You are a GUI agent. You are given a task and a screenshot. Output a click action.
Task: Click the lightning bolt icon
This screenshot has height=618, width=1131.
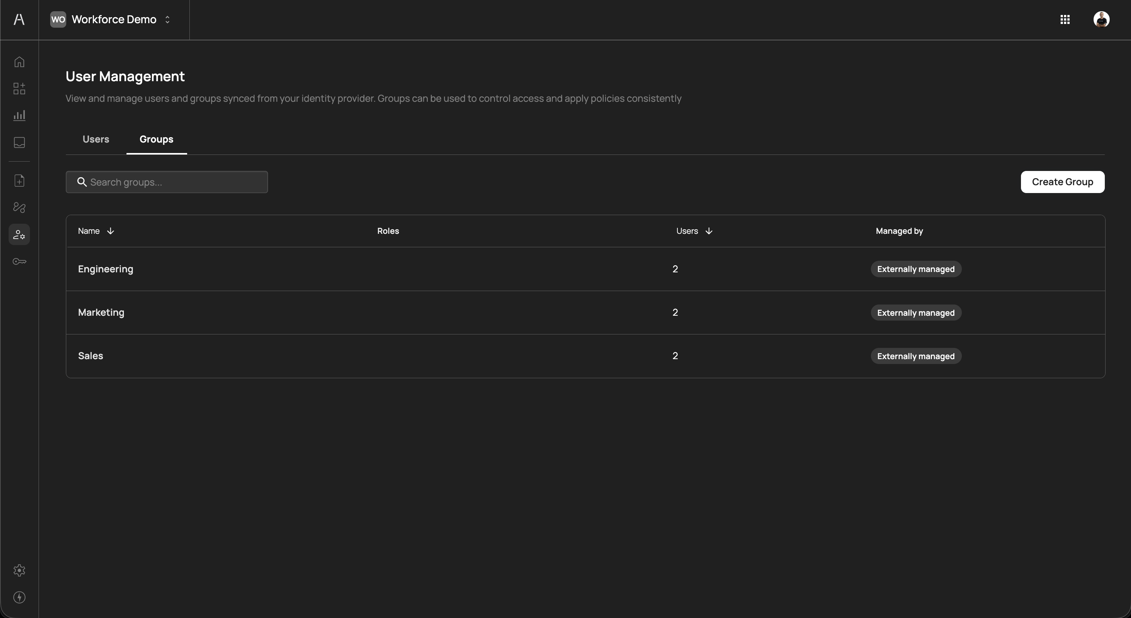[19, 597]
